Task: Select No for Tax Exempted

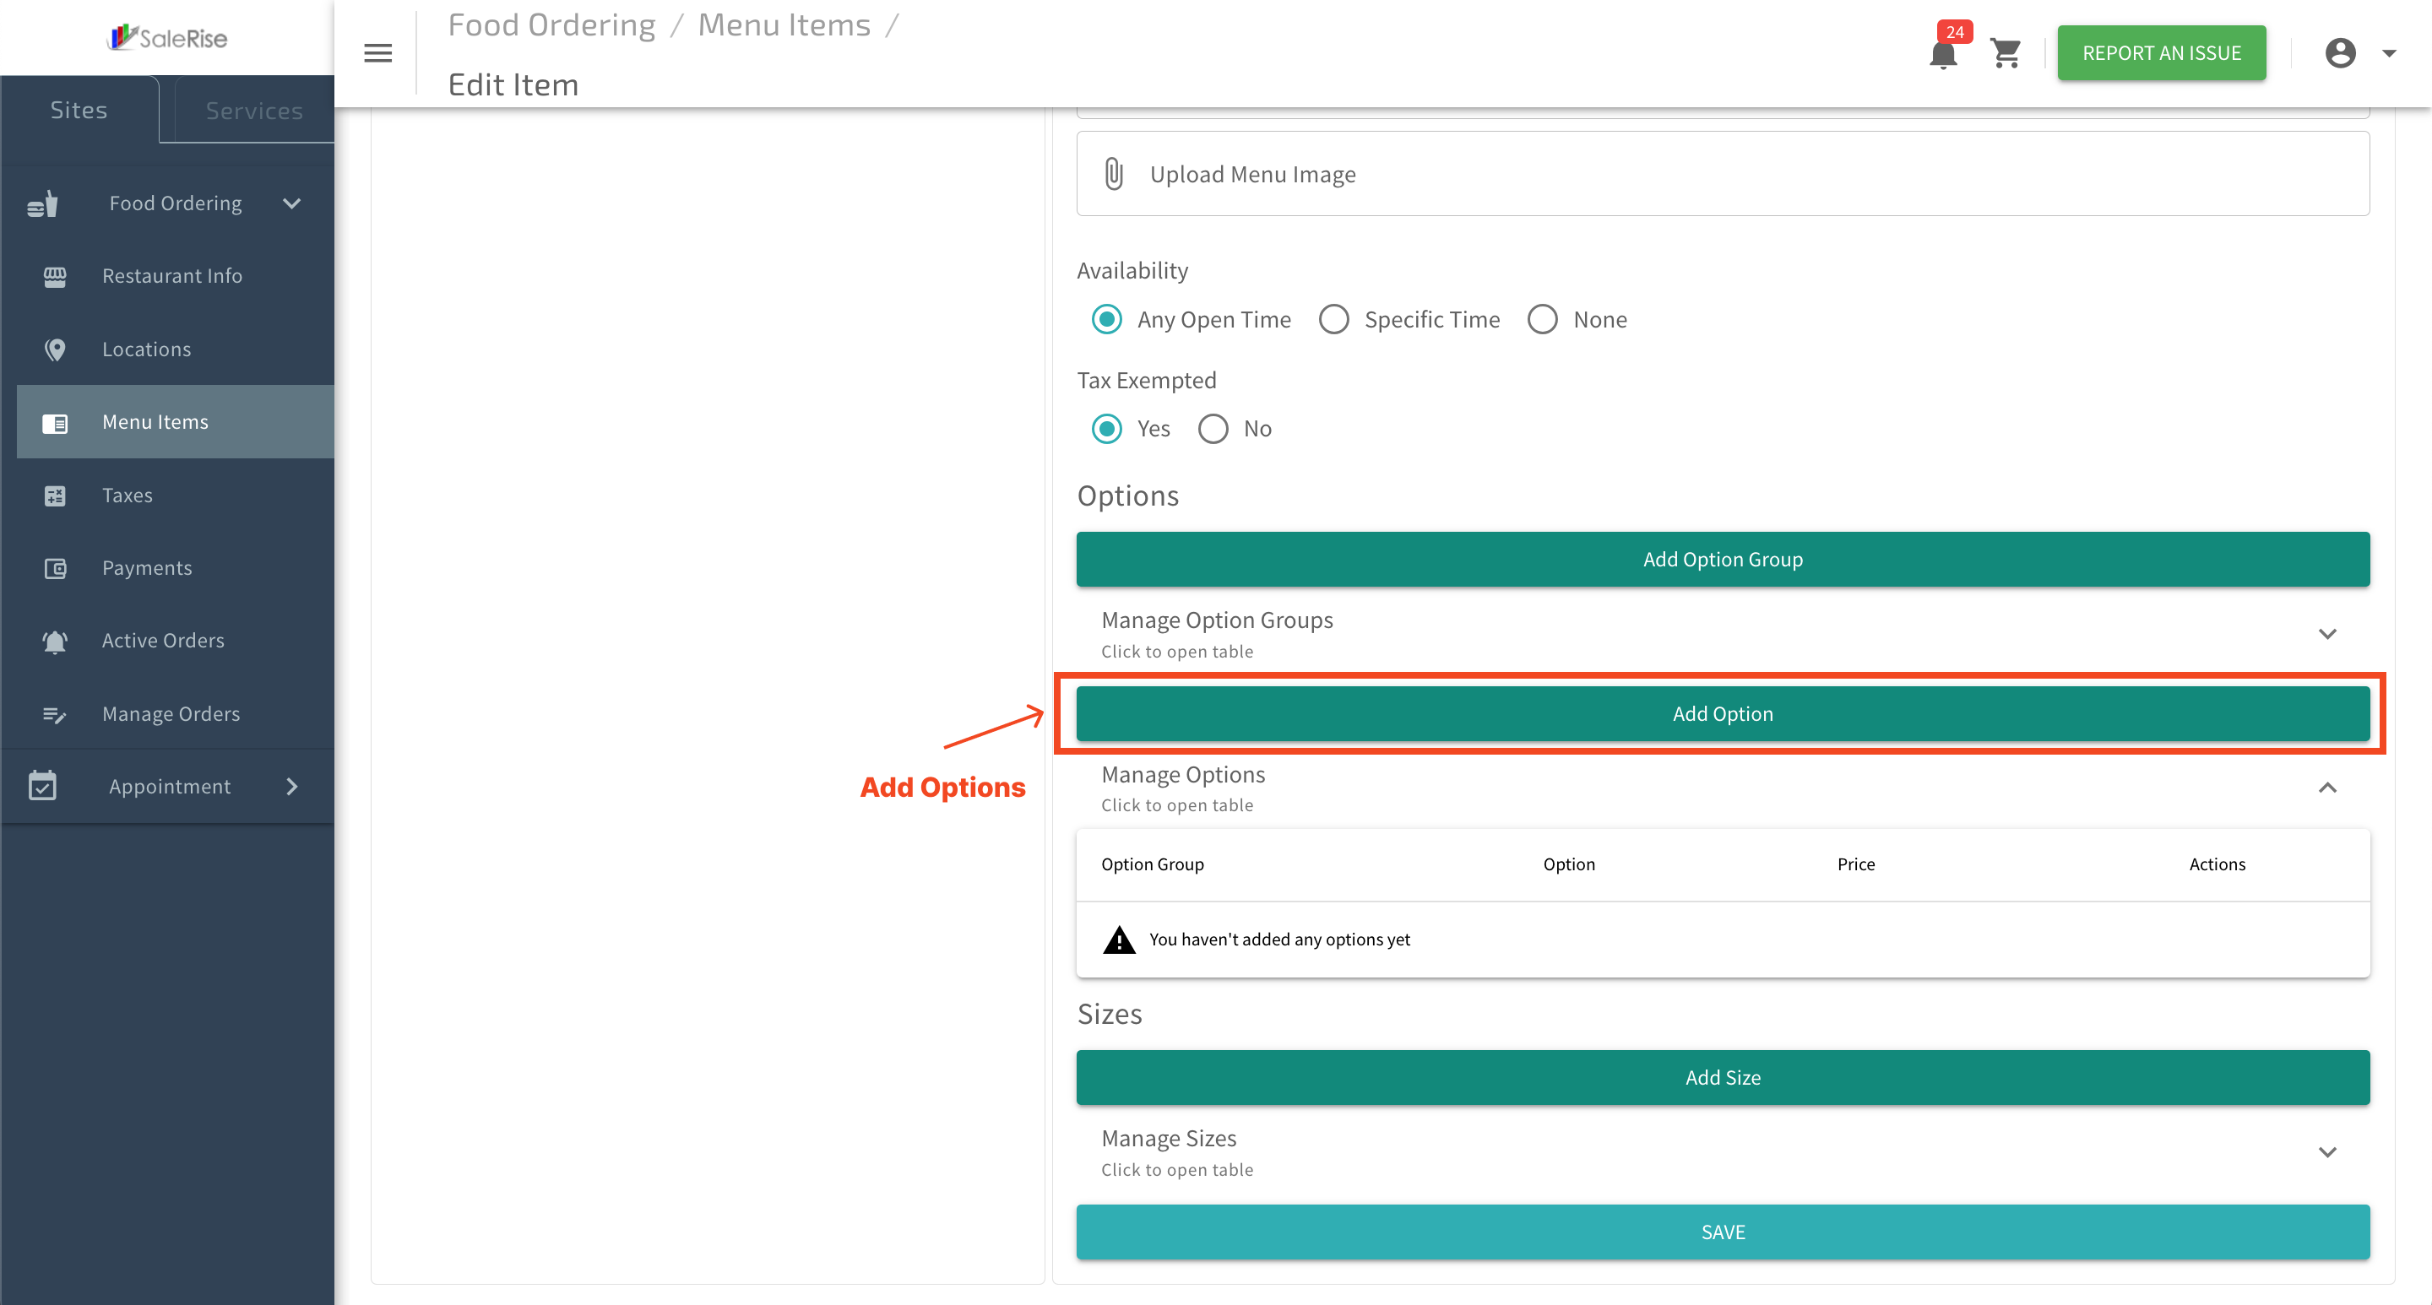Action: [1213, 429]
